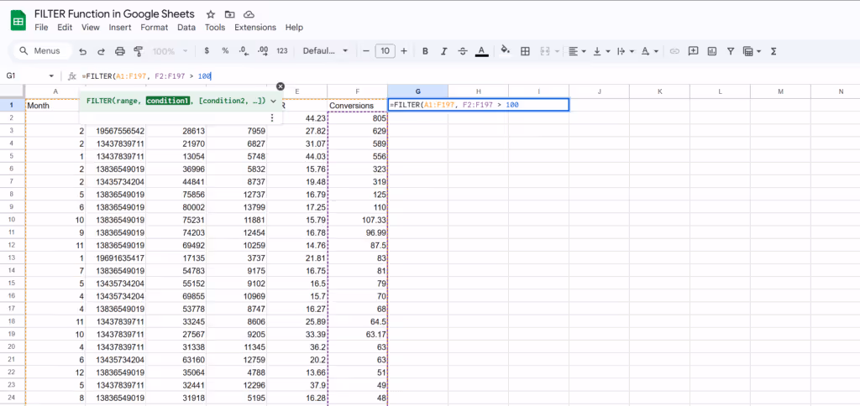Select column G header

[x=418, y=91]
